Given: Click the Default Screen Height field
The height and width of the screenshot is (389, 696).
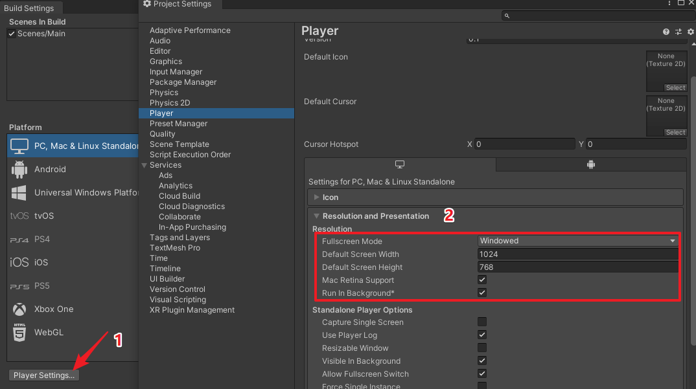Looking at the screenshot, I should (x=578, y=267).
